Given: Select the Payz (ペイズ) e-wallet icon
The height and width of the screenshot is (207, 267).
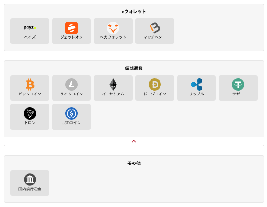Looking at the screenshot, I should (30, 27).
